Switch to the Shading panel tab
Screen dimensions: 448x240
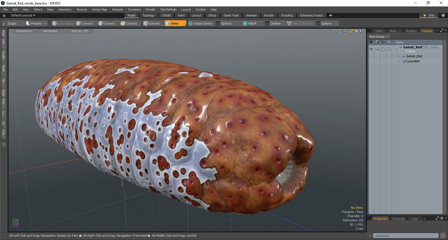(411, 31)
